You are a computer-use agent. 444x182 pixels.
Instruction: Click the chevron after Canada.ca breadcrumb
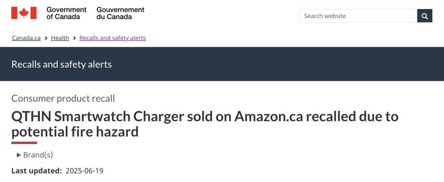tap(46, 38)
